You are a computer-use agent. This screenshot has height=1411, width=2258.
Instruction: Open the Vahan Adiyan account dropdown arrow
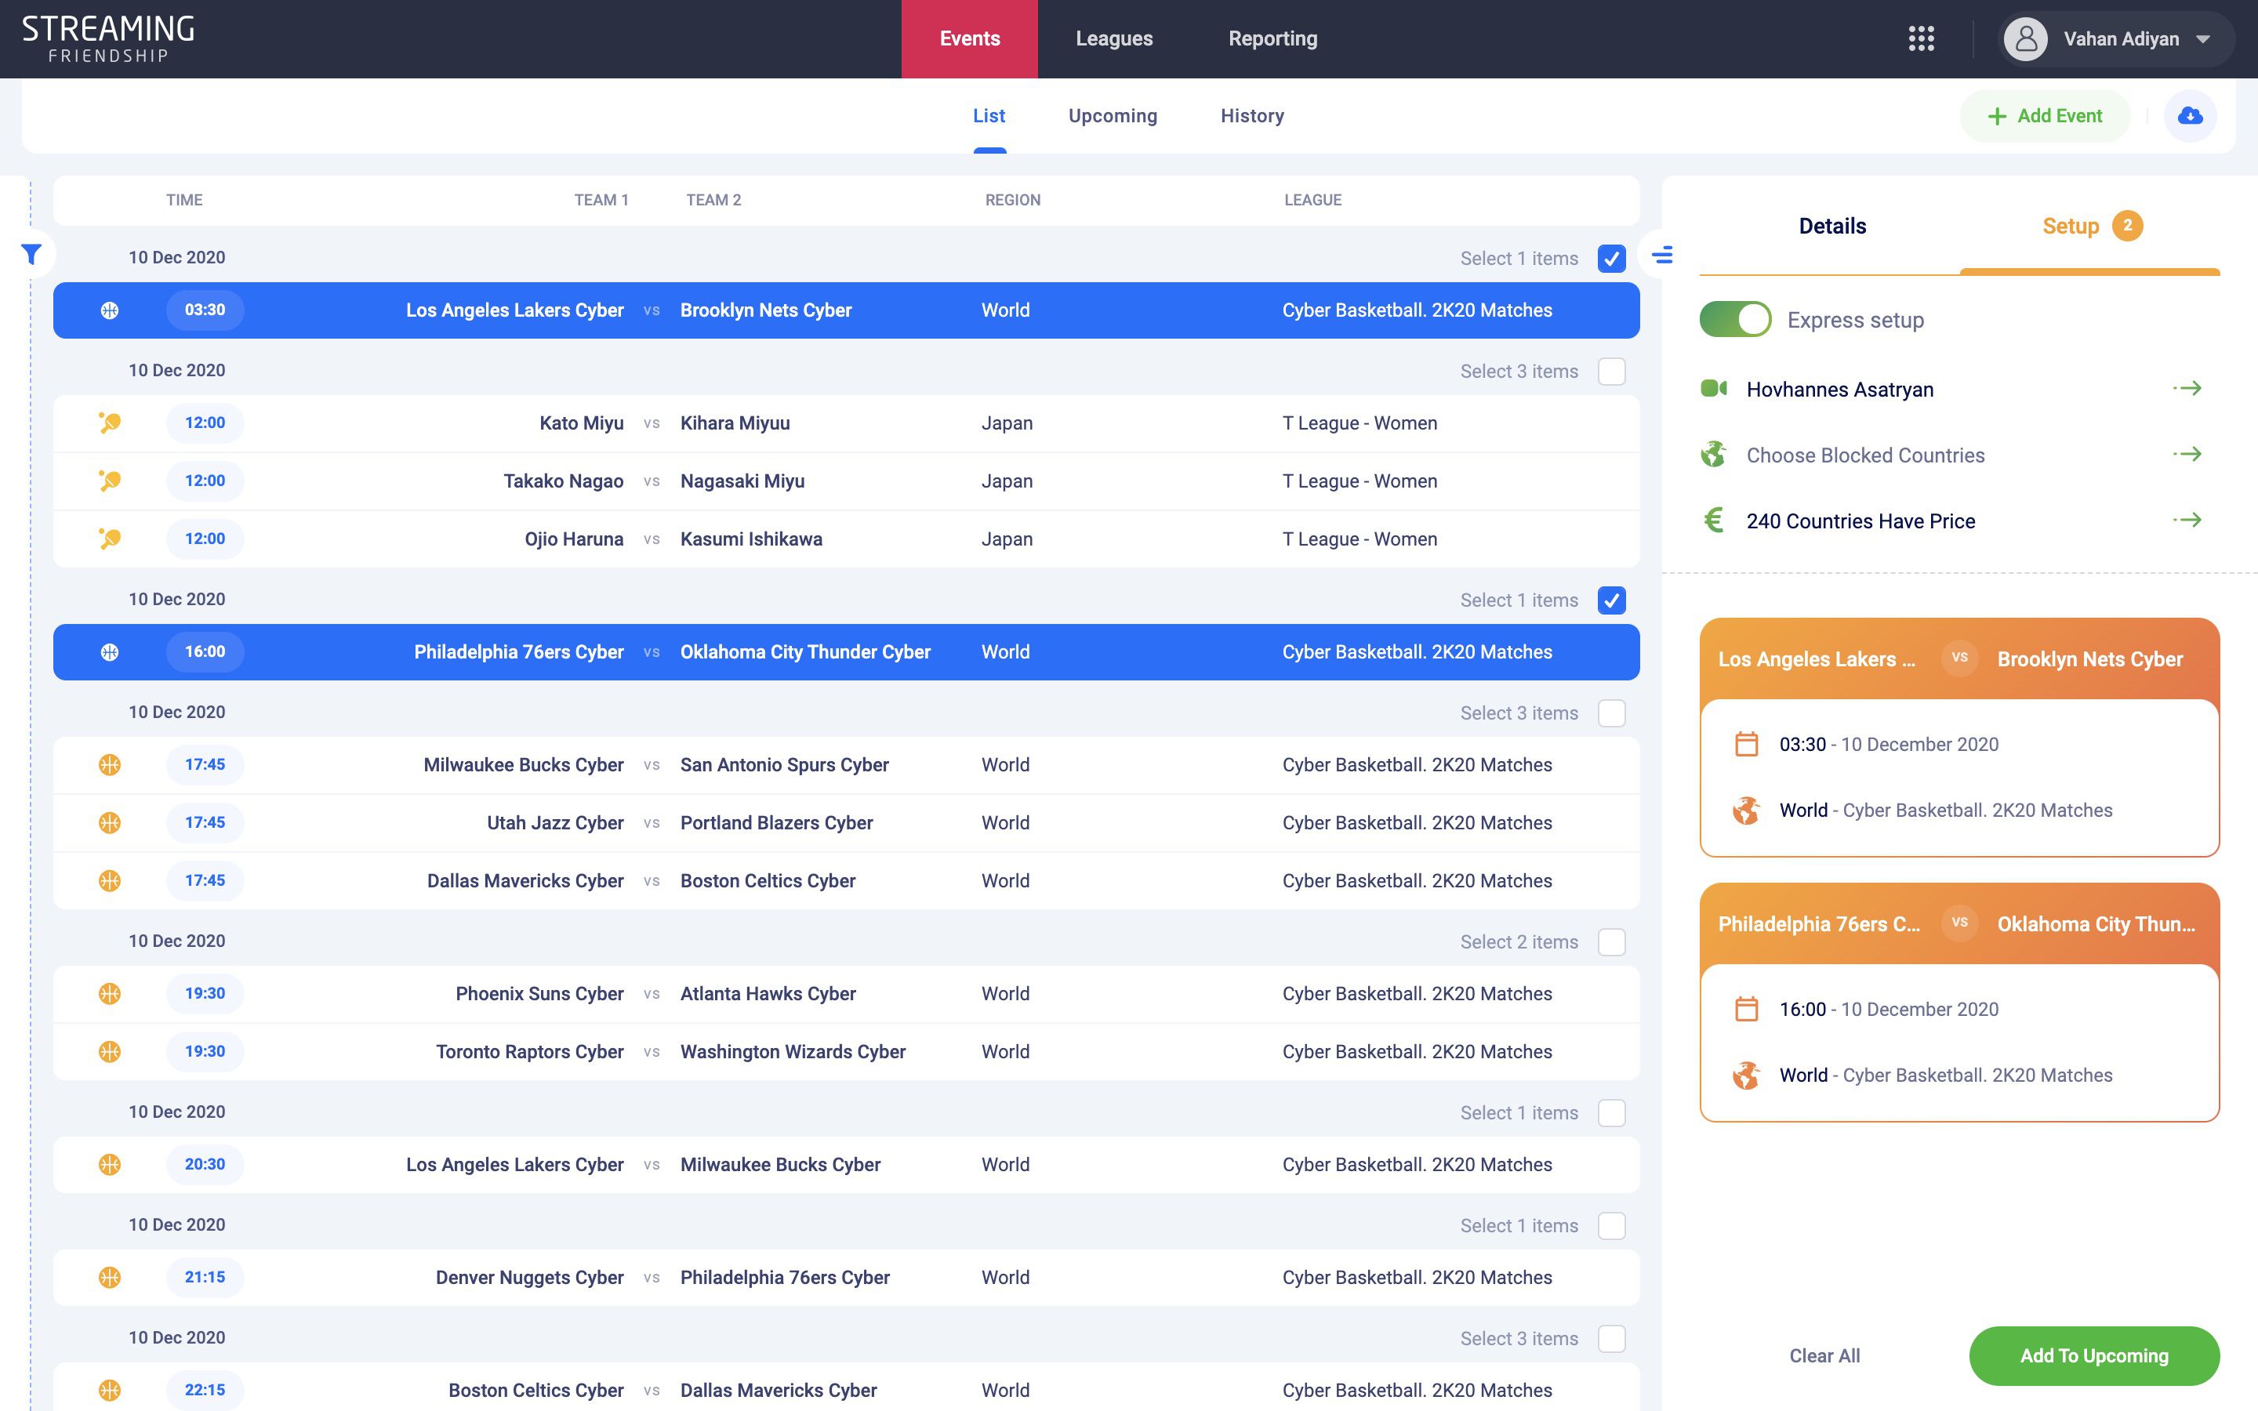[2203, 39]
